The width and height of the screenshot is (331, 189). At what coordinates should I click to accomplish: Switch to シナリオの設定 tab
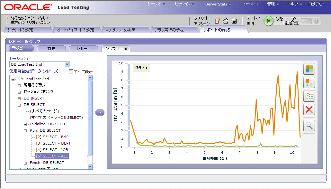28,30
